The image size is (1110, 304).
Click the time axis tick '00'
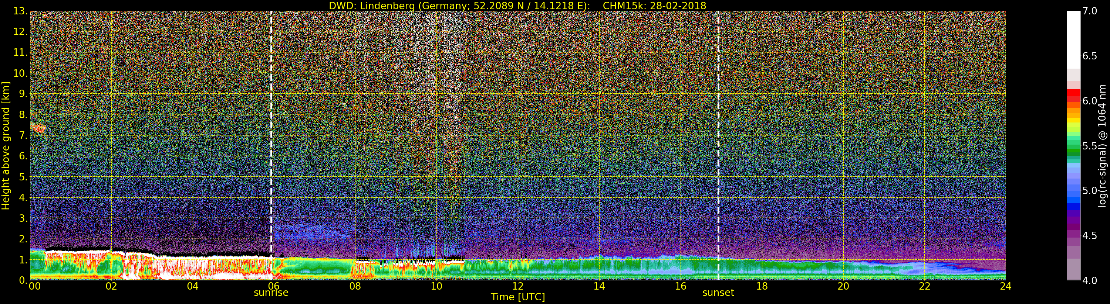coord(34,286)
